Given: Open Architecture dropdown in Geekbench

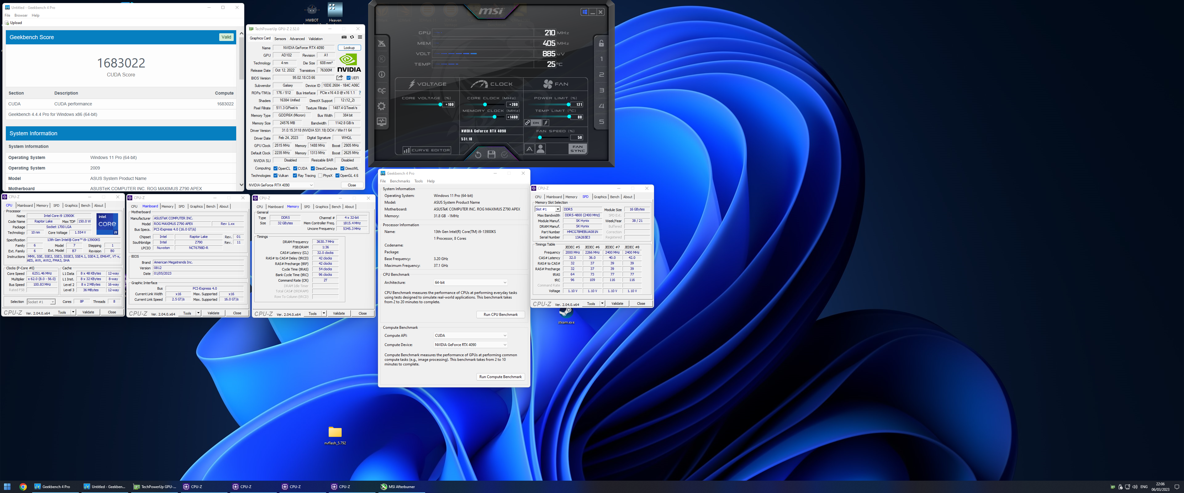Looking at the screenshot, I should pyautogui.click(x=470, y=283).
